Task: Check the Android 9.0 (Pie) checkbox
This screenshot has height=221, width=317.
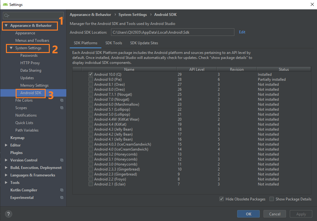Action: (x=91, y=79)
